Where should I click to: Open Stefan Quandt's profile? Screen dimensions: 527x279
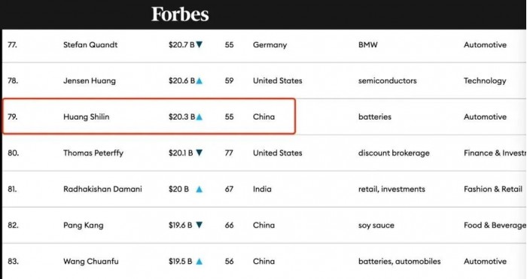tap(90, 44)
